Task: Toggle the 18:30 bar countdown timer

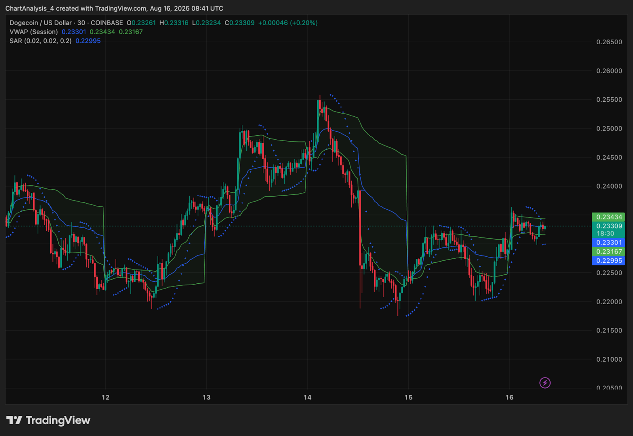Action: click(x=608, y=233)
